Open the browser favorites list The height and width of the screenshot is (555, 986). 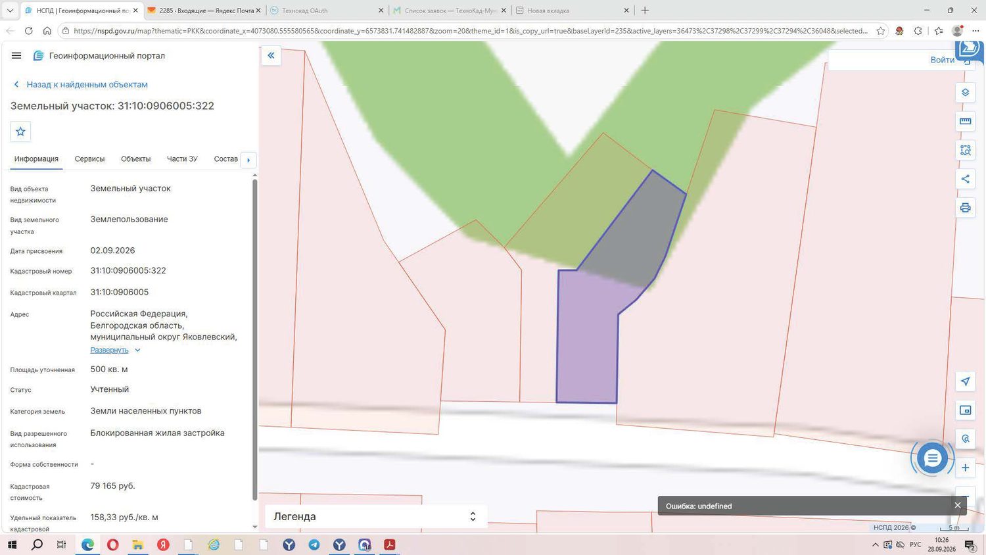point(939,31)
